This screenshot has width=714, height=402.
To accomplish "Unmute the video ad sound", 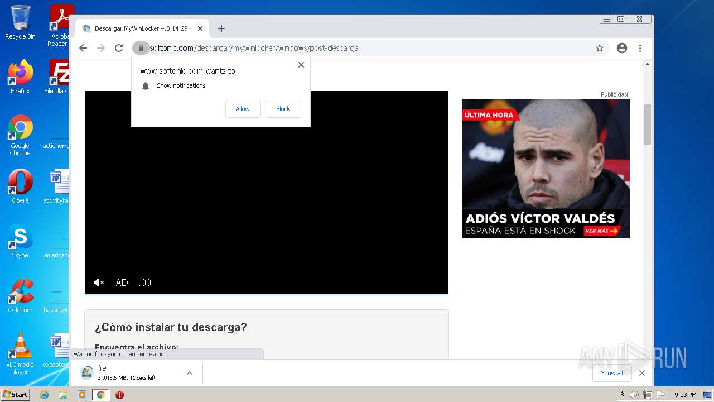I will point(99,283).
